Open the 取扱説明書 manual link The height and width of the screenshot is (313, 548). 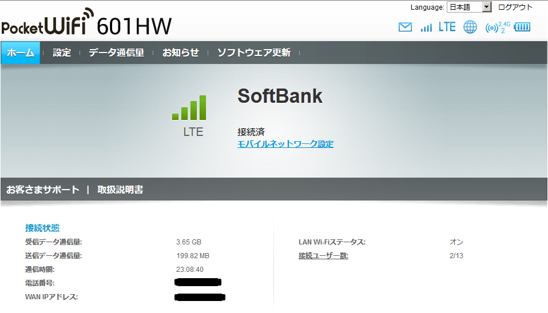[x=120, y=190]
